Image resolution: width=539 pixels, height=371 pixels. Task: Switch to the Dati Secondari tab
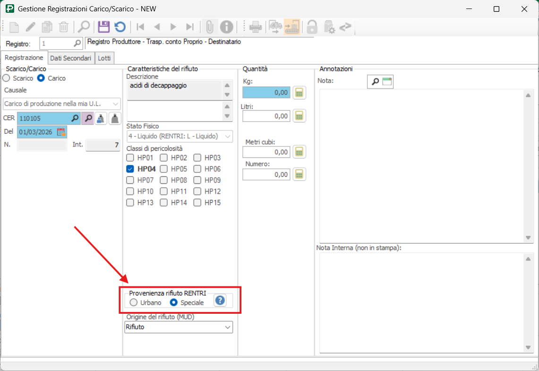point(70,58)
